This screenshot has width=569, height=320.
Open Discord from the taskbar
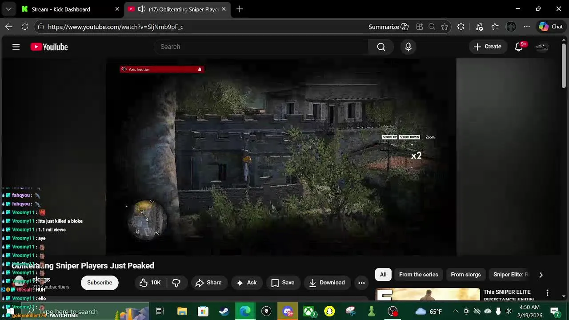point(288,311)
